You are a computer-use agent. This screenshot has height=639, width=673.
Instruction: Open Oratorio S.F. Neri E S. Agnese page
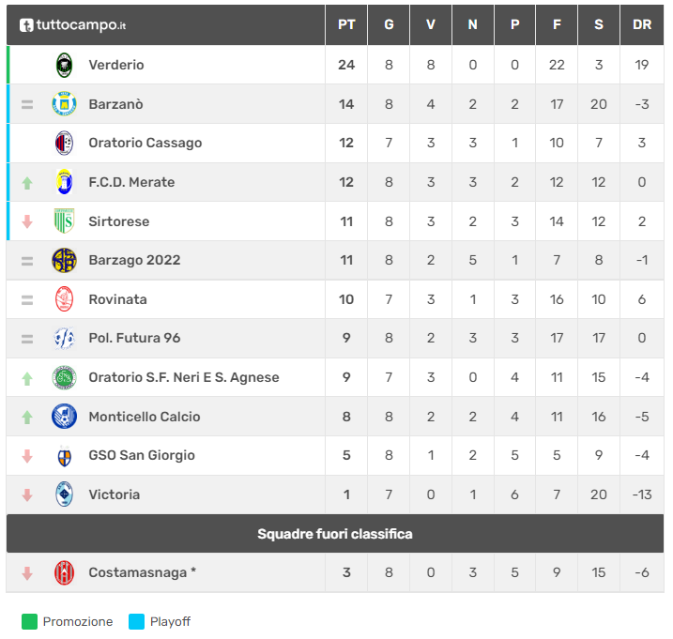[x=183, y=377]
